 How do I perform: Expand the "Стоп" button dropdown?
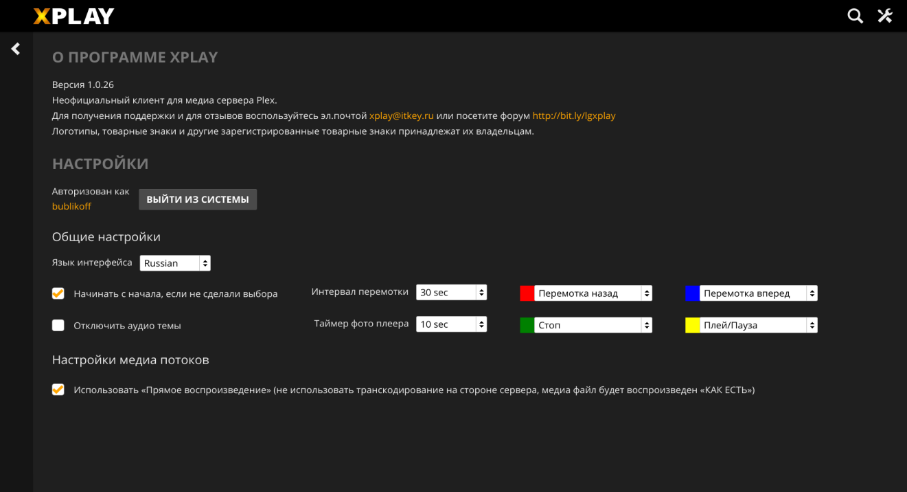click(x=593, y=325)
